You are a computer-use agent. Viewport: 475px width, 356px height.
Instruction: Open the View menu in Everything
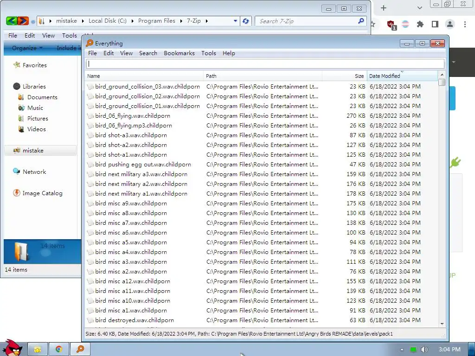pos(126,53)
